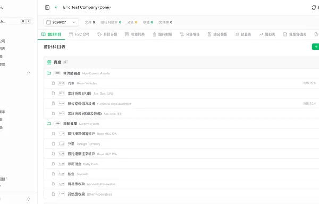This screenshot has width=319, height=204.
Task: Select the Accounts Receivable account
Action: point(181,184)
